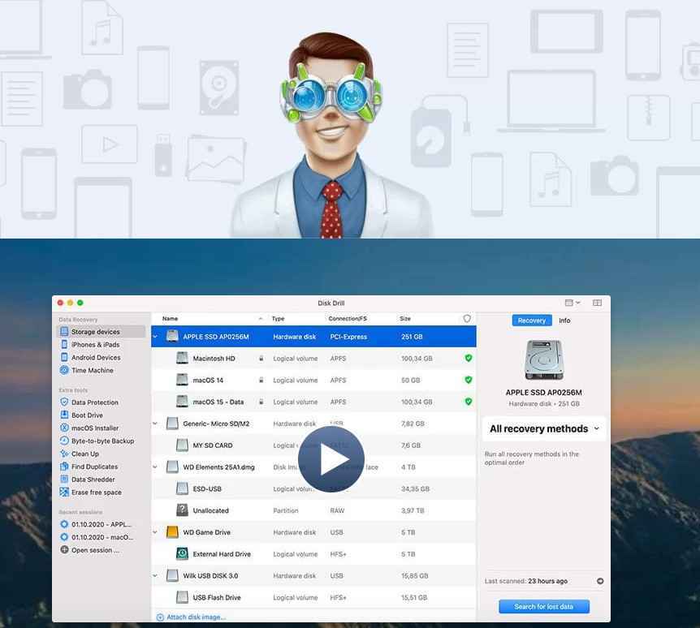Select the macOS 14 volume
This screenshot has width=700, height=628.
pos(313,380)
